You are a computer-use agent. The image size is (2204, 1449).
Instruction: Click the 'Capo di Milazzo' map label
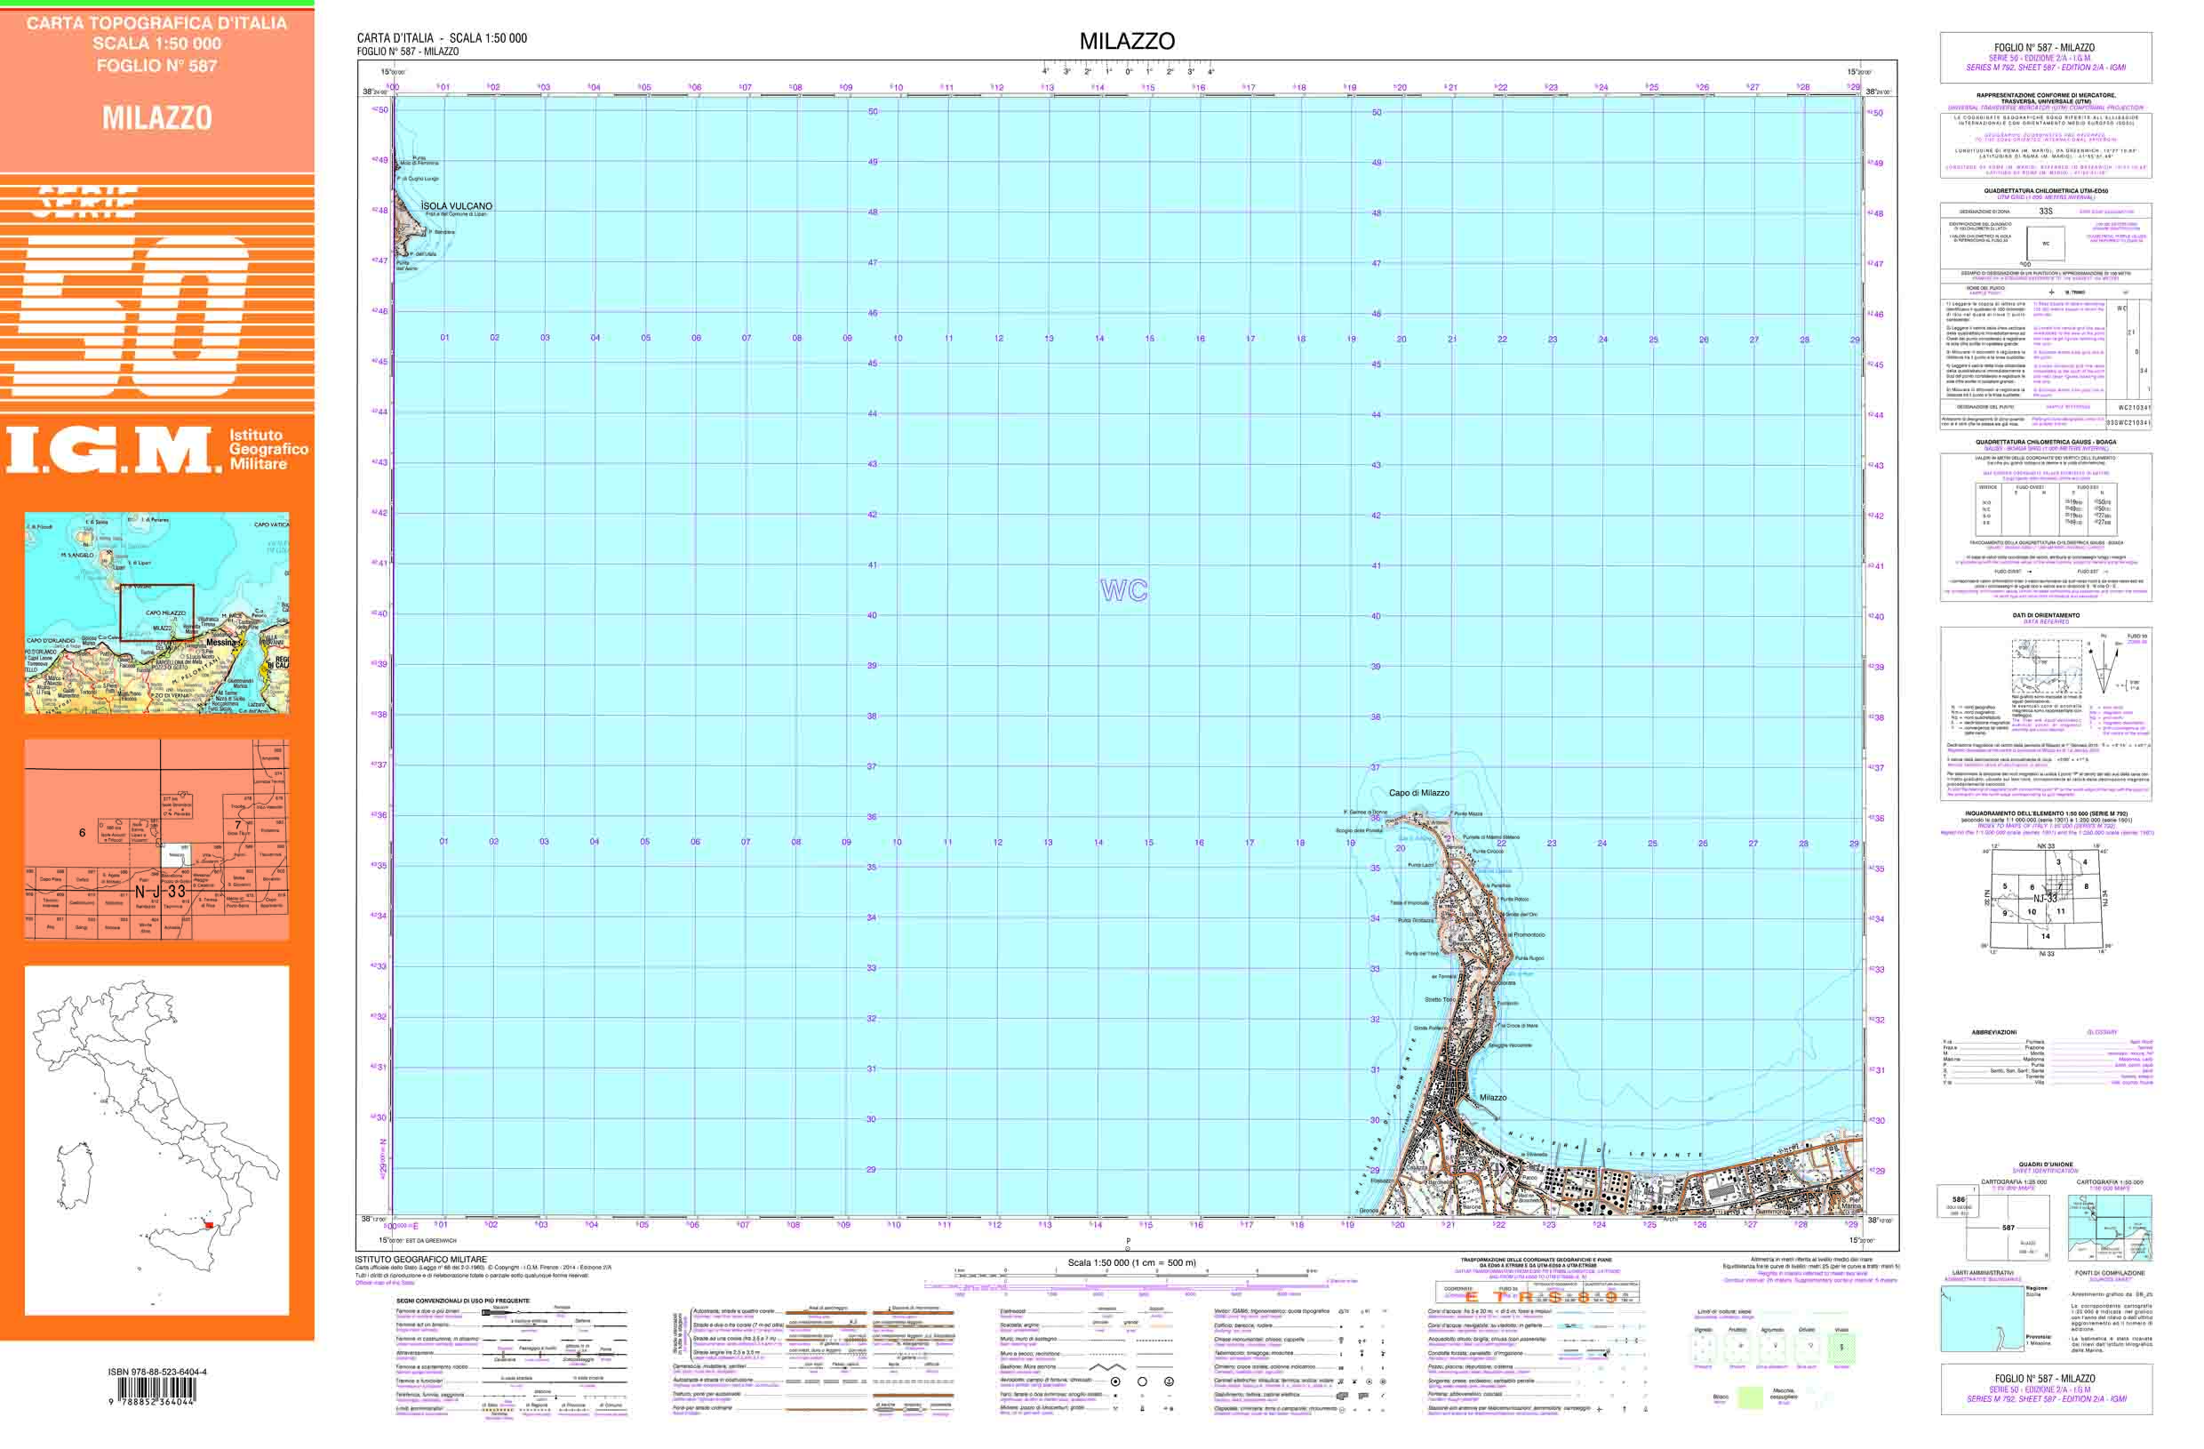click(x=1418, y=793)
